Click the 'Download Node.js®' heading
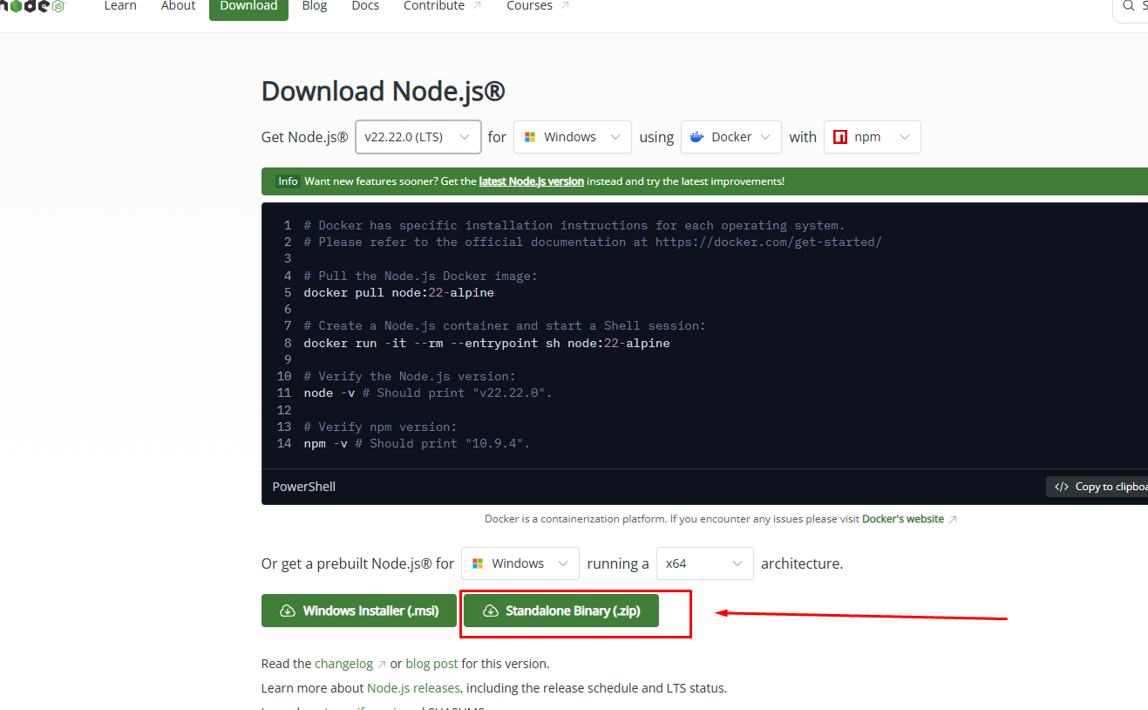The height and width of the screenshot is (710, 1148). tap(384, 92)
